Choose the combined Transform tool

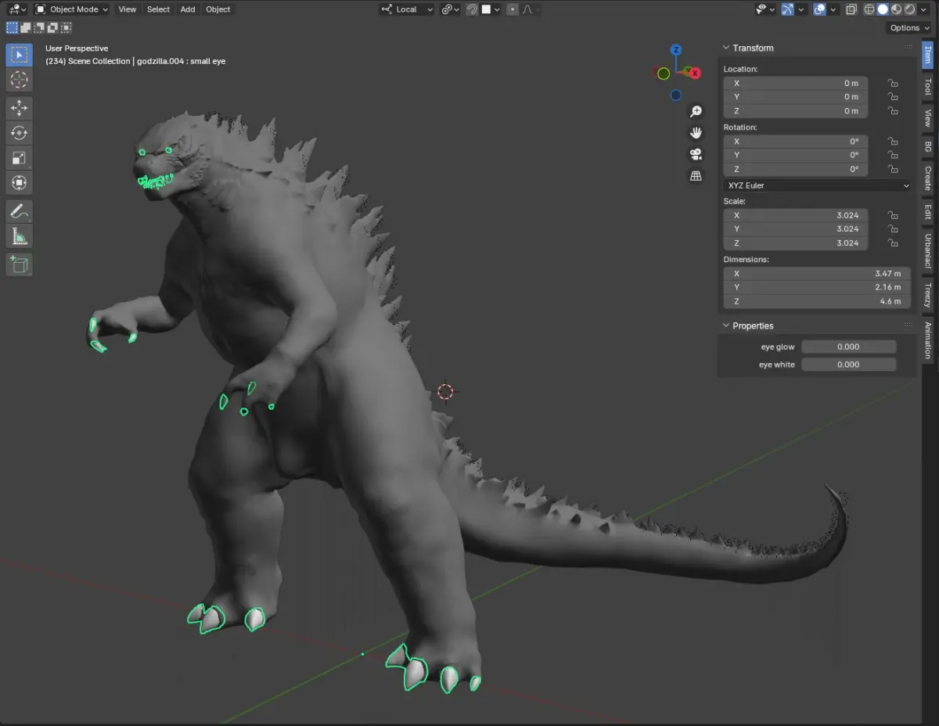pos(20,183)
